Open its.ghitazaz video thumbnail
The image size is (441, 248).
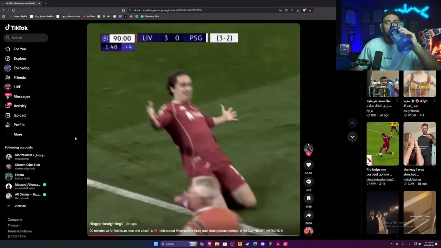[420, 84]
